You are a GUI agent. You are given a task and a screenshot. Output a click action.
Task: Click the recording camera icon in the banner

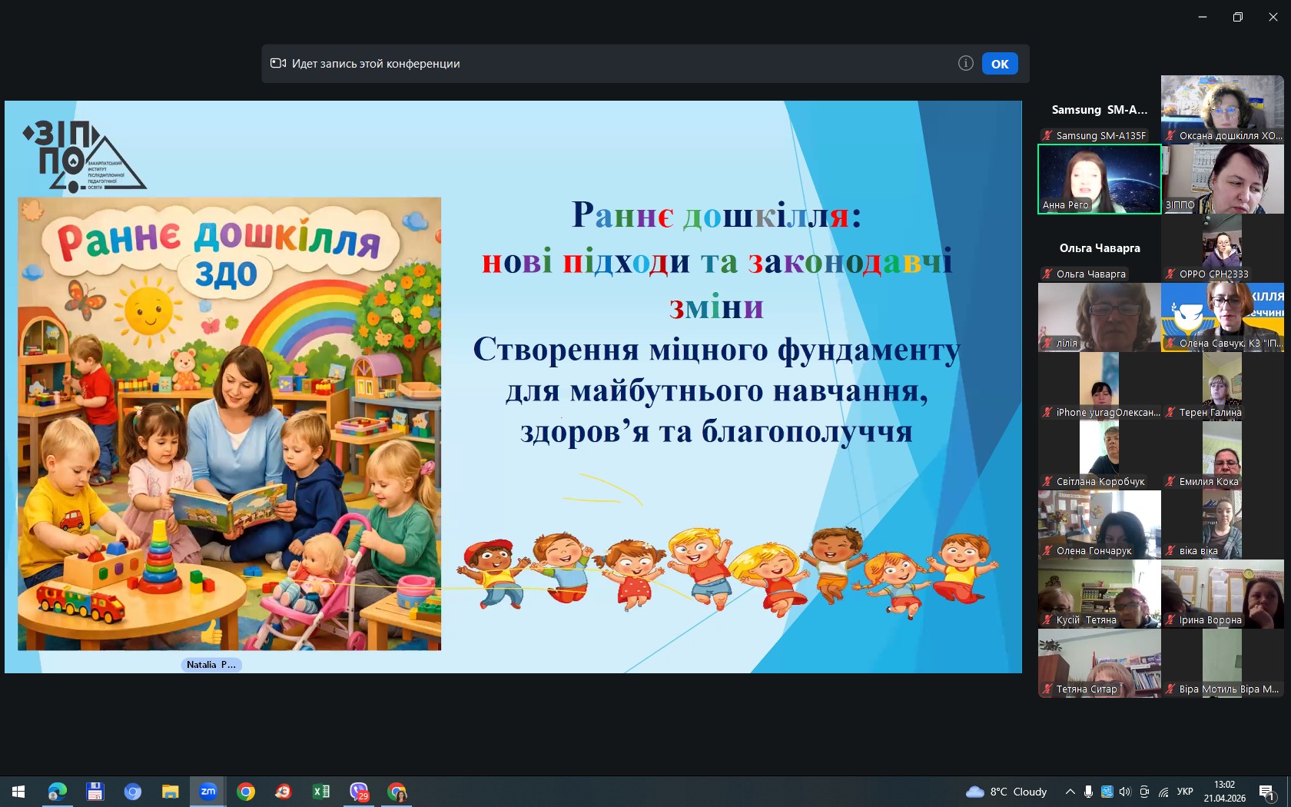click(279, 63)
